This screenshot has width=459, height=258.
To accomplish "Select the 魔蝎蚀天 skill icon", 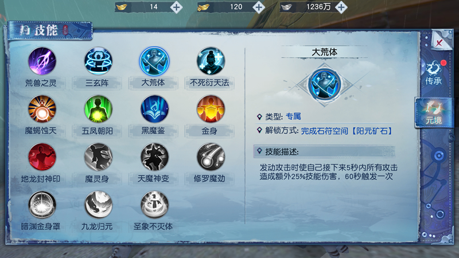I will [x=42, y=109].
